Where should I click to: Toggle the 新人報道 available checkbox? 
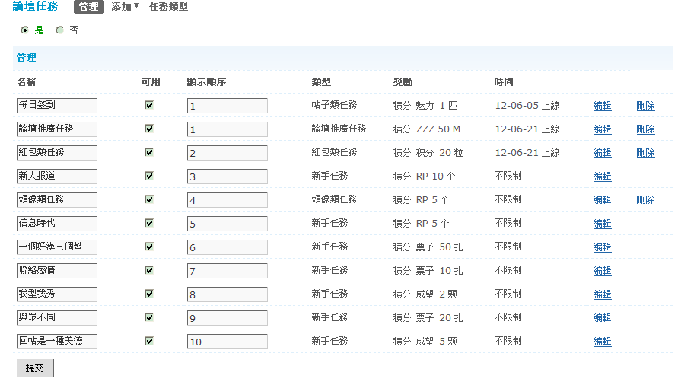tap(149, 176)
